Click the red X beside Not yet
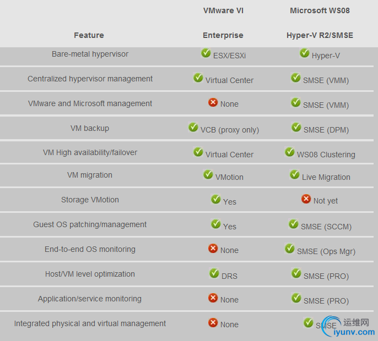 (306, 199)
